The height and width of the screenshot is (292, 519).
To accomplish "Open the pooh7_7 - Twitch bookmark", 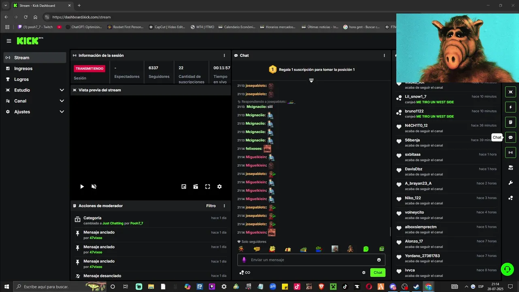I will pos(35,27).
